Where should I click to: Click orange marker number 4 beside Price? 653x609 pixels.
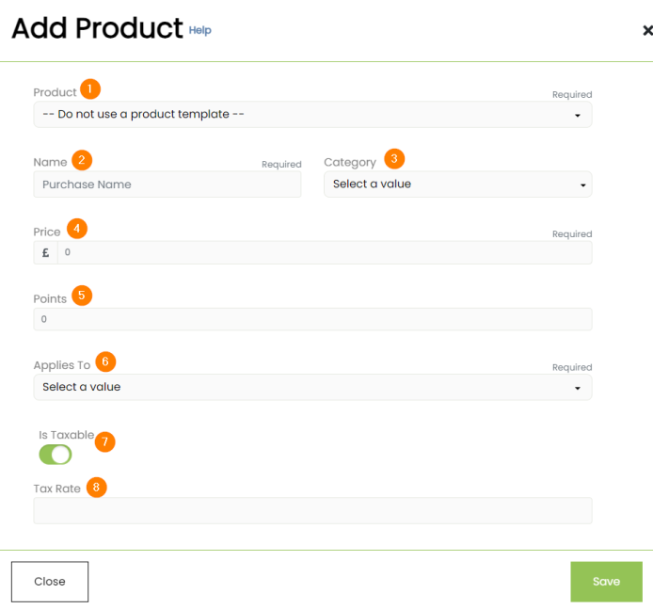tap(77, 229)
